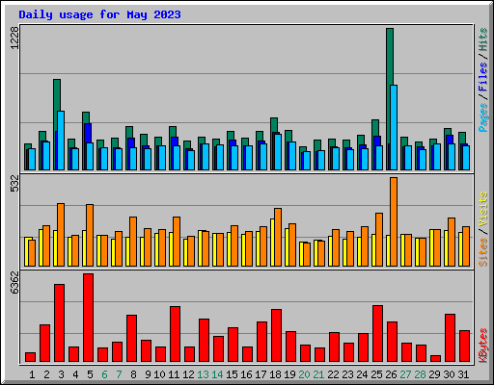The image size is (494, 385).
Task: Click green weekend day label 20
Action: 304,374
